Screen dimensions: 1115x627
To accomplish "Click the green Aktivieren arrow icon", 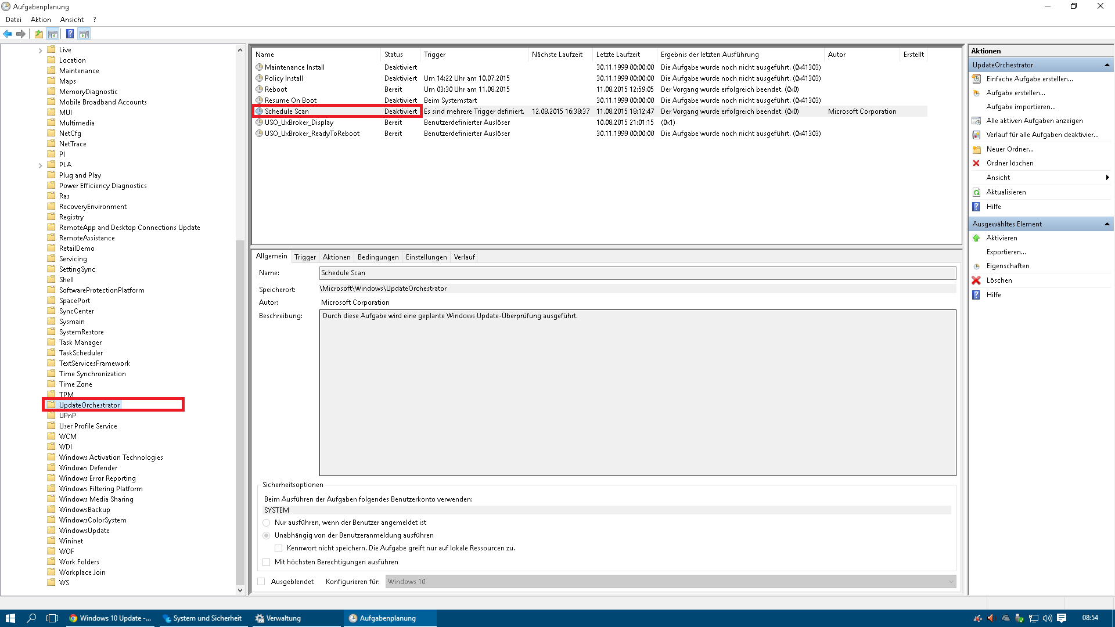I will pos(976,238).
